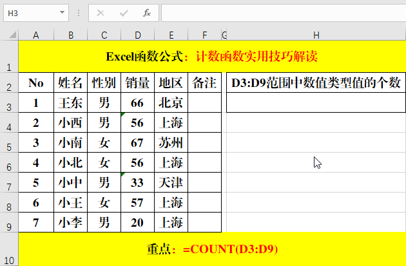Viewport: 406px width, 266px height.
Task: Click the '地区' header cell
Action: pyautogui.click(x=171, y=82)
